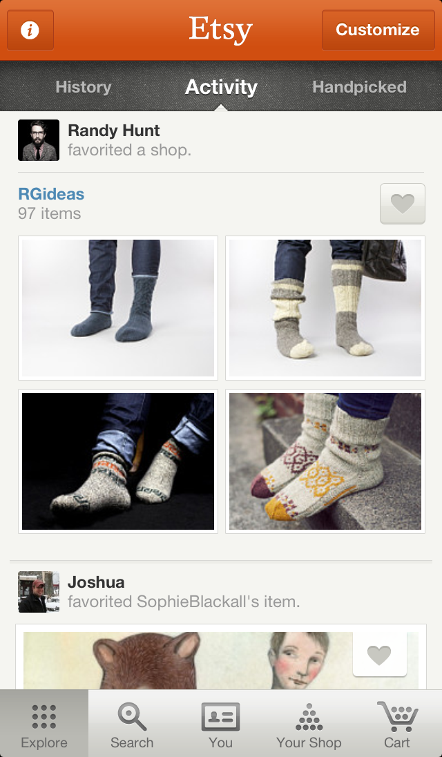Open gray and cream striped socks listing
This screenshot has height=757, width=442.
pyautogui.click(x=325, y=308)
